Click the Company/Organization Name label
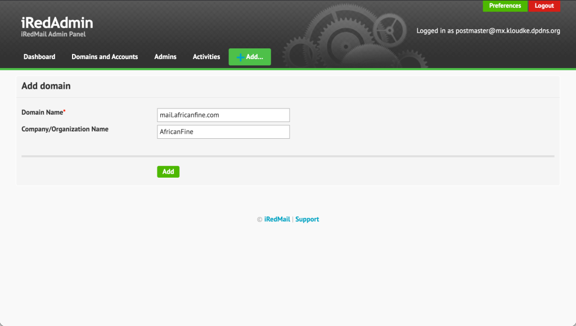This screenshot has width=576, height=326. pos(65,129)
